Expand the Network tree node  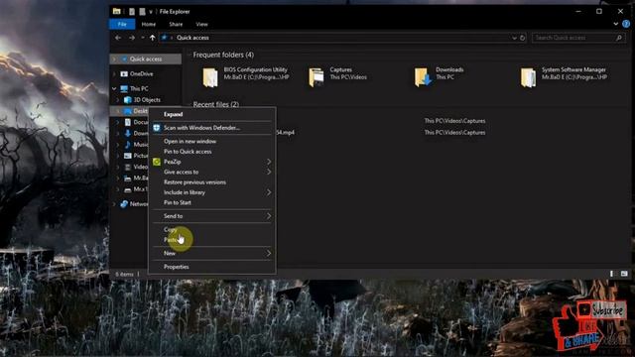(114, 204)
